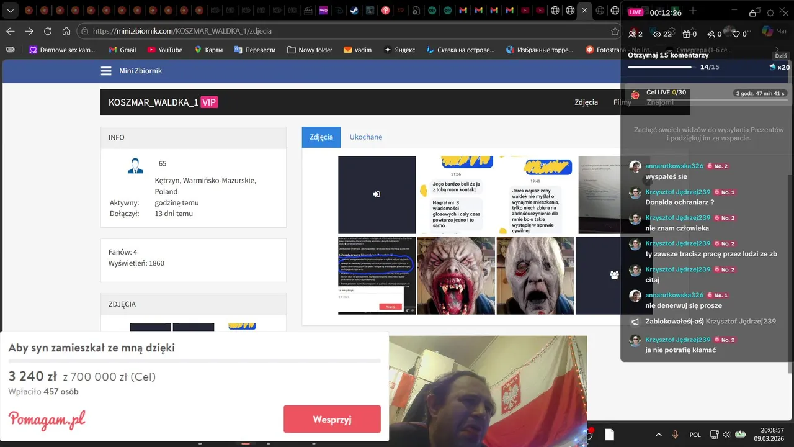
Task: Open the 'Jarek napisz żeby' chat screenshot
Action: tap(535, 194)
